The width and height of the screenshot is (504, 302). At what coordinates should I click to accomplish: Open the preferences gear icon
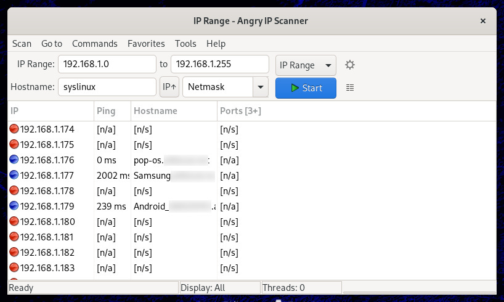350,65
